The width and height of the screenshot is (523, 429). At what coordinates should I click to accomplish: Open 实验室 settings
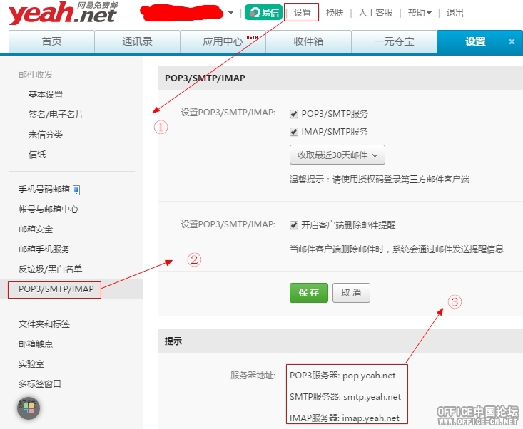31,363
